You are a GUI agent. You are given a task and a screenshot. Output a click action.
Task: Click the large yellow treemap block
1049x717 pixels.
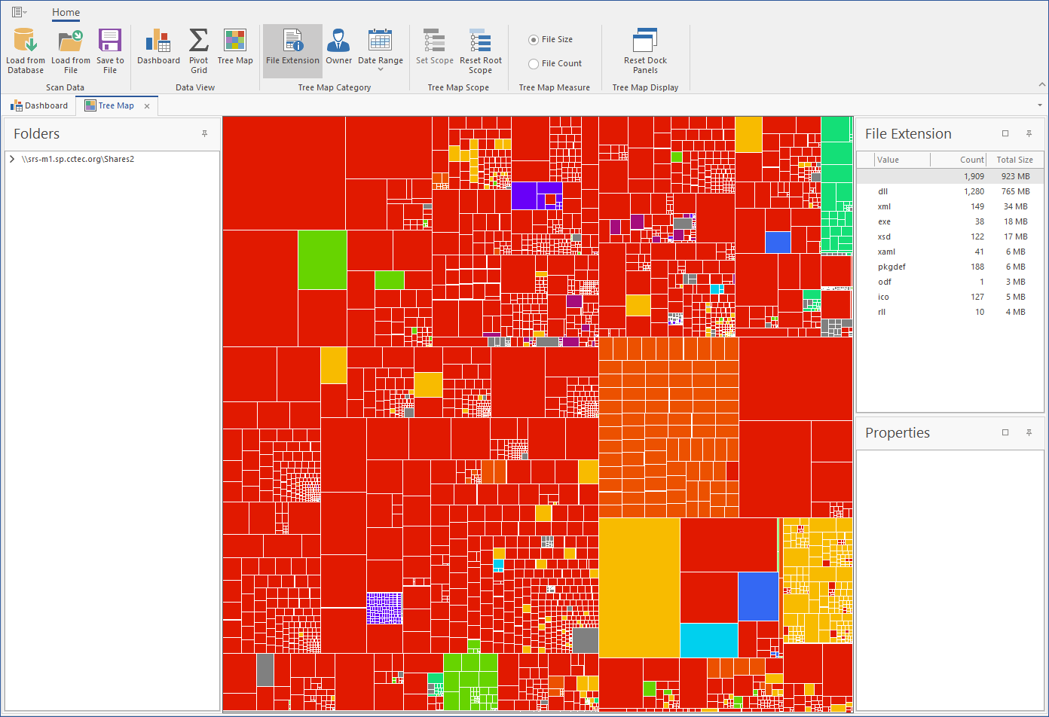(639, 587)
